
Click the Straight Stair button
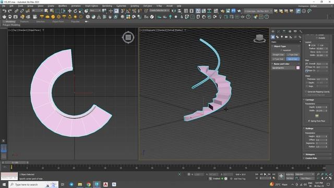[x=278, y=55]
